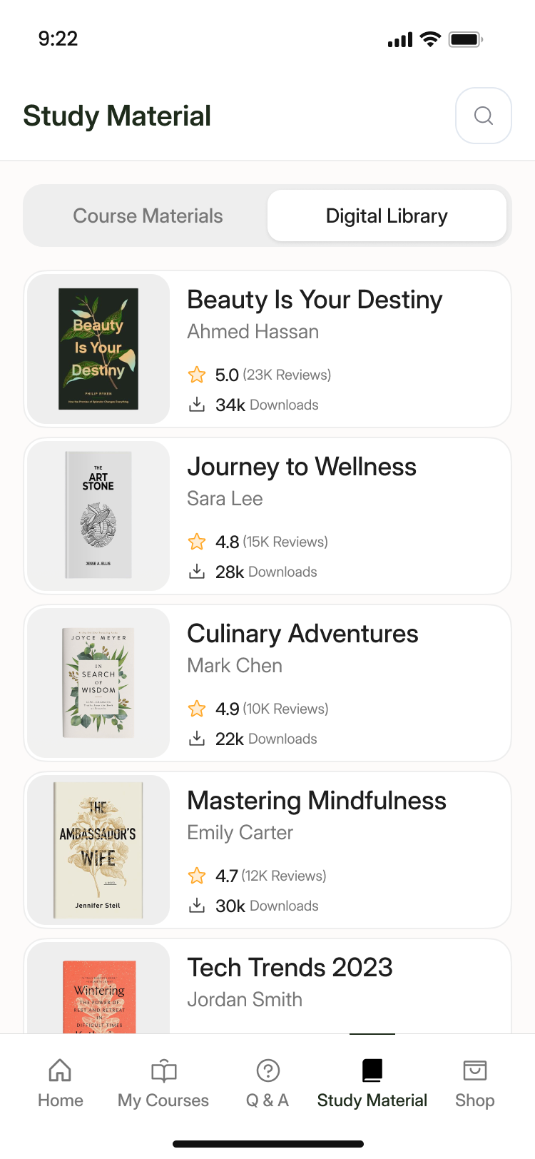Screen dimensions: 535x1159
Task: Select the Digital Library tab
Action: click(387, 216)
